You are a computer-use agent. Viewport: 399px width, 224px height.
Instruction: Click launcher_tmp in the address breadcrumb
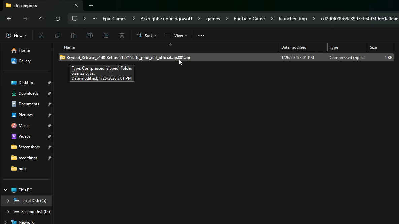(x=293, y=19)
